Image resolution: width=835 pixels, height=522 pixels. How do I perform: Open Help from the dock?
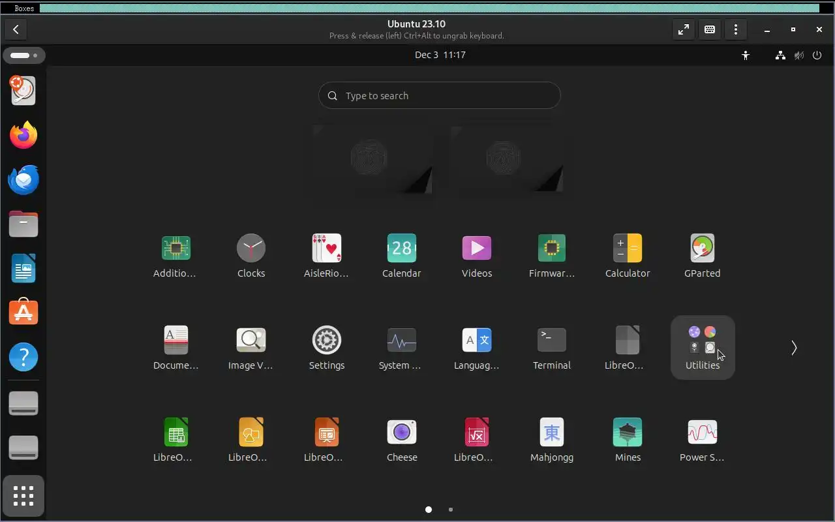pos(23,357)
